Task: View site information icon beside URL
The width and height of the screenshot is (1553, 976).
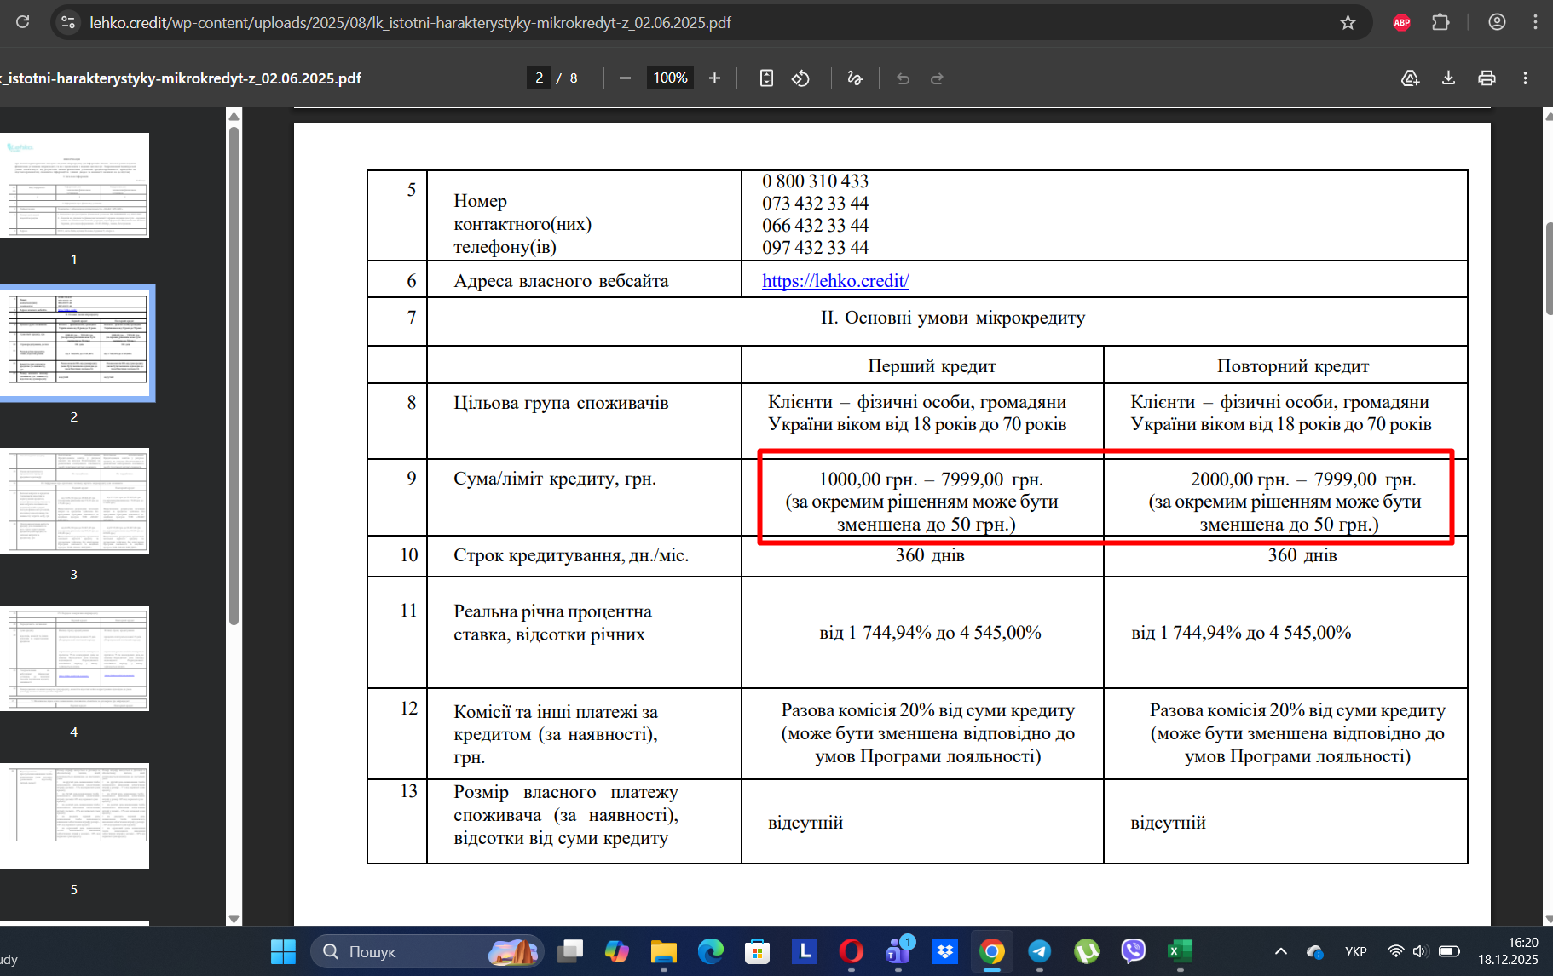Action: pos(68,23)
